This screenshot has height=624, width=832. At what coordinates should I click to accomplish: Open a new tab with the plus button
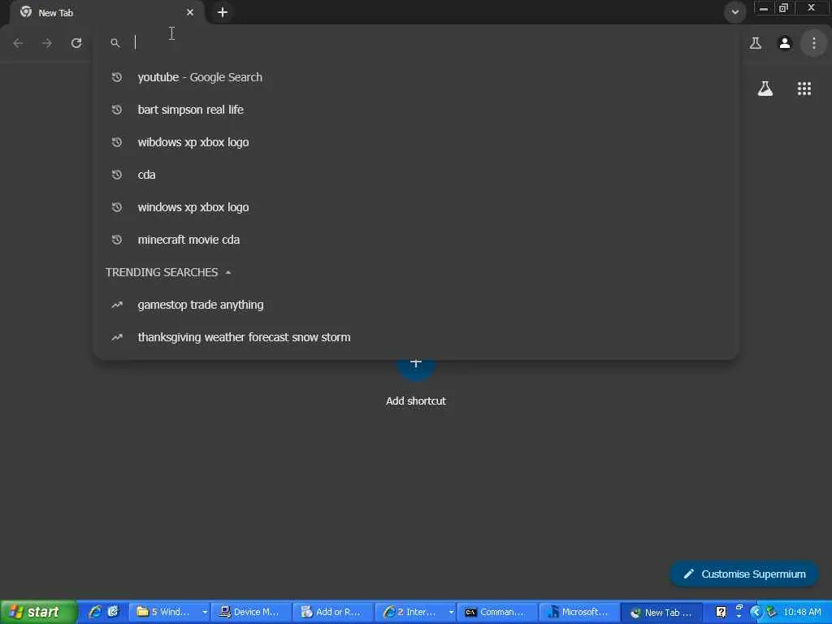pyautogui.click(x=223, y=12)
